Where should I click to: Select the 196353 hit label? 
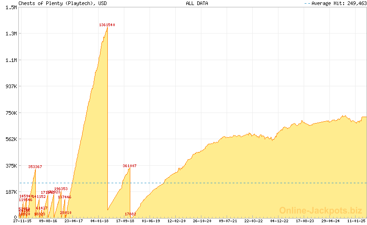click(61, 189)
